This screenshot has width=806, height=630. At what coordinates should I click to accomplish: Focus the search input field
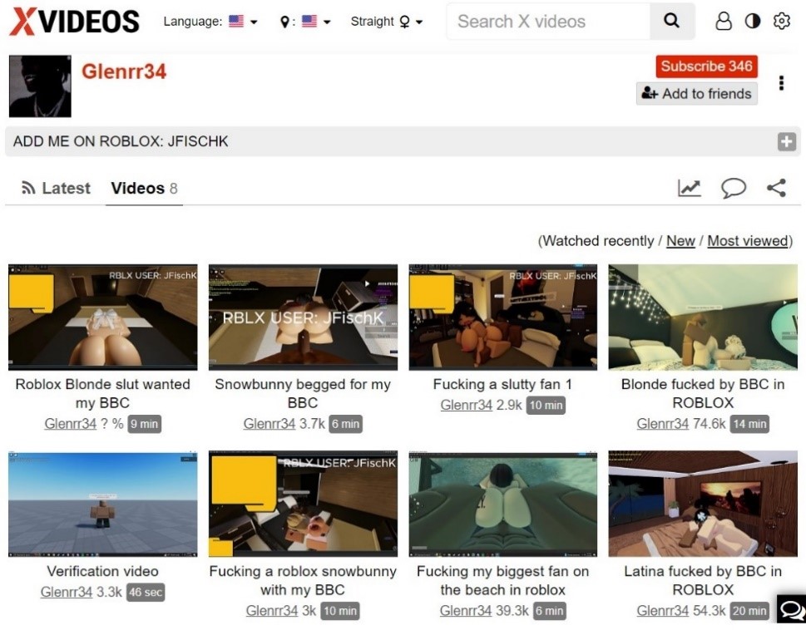coord(548,21)
